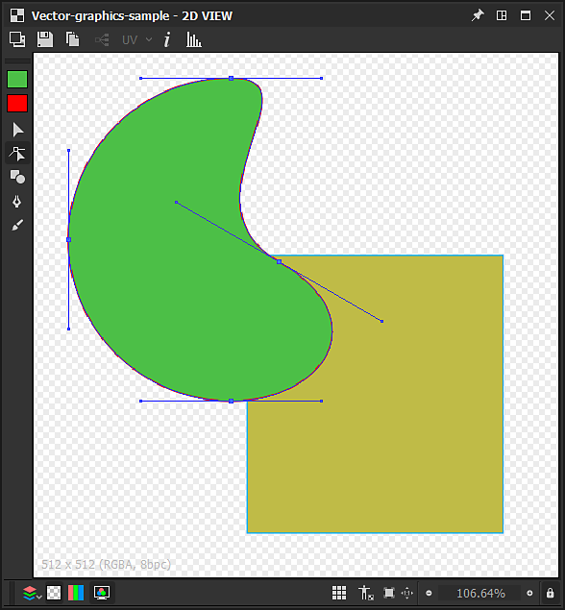Viewport: 565px width, 610px height.
Task: Click the zoom in plus button
Action: coord(529,593)
